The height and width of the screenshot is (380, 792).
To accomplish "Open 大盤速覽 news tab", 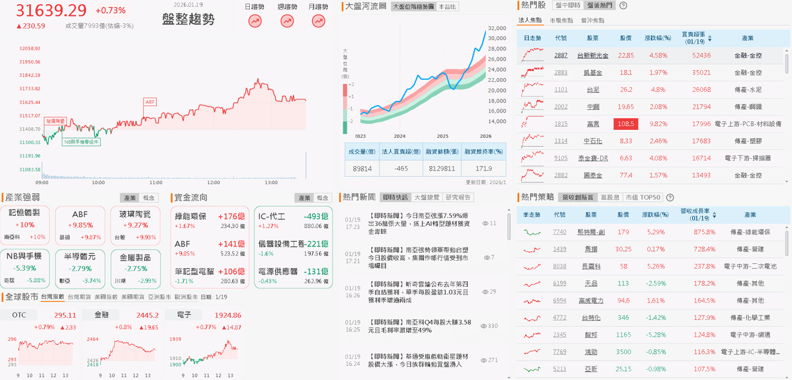I will point(426,197).
